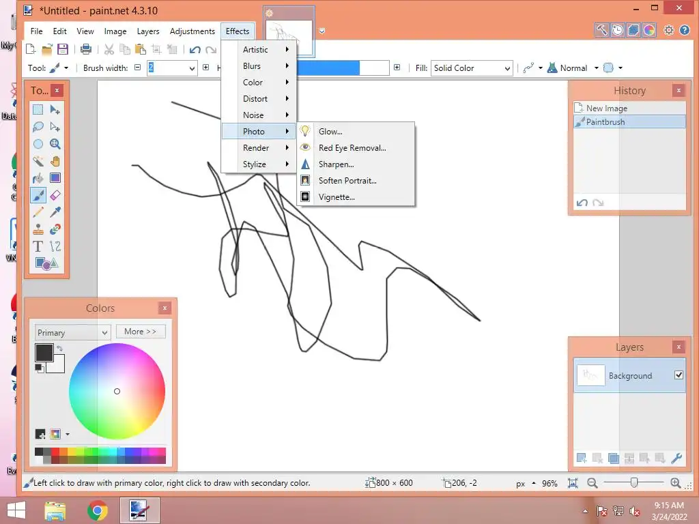Select the Gradient tool
The width and height of the screenshot is (699, 524).
(55, 178)
